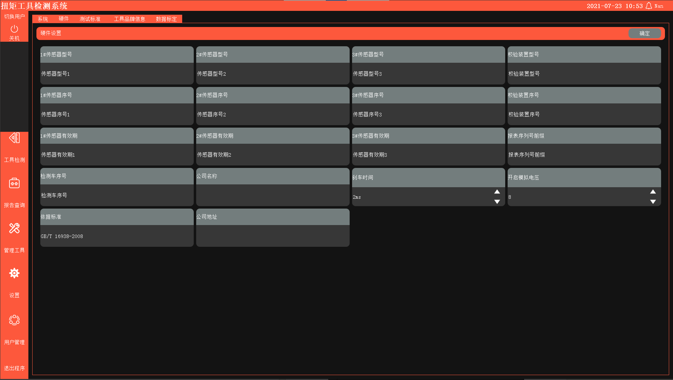Switch to the 测试标准 tab

point(90,19)
